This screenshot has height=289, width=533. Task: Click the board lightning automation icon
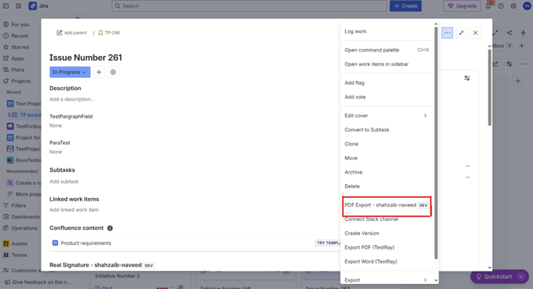(x=524, y=33)
